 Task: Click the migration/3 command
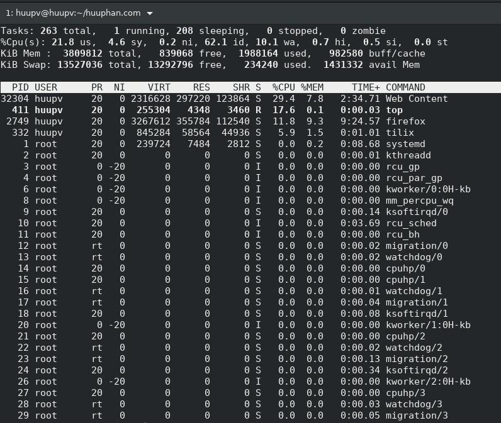pyautogui.click(x=417, y=416)
